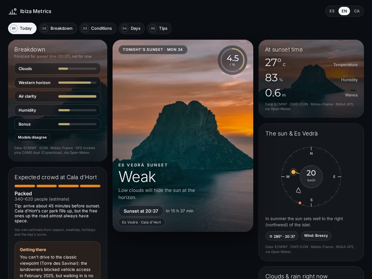372x279 pixels.
Task: Select the Bonus breakdown row
Action: tap(57, 124)
